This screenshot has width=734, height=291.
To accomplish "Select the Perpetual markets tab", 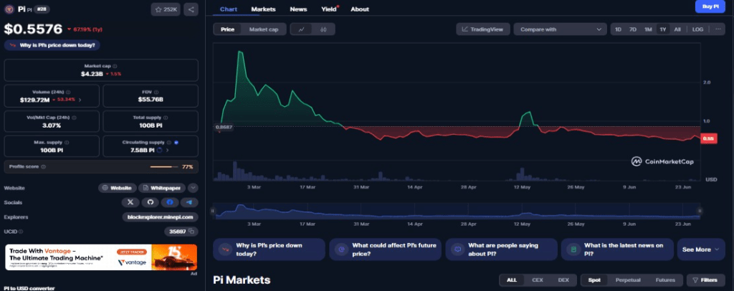I will [x=628, y=280].
